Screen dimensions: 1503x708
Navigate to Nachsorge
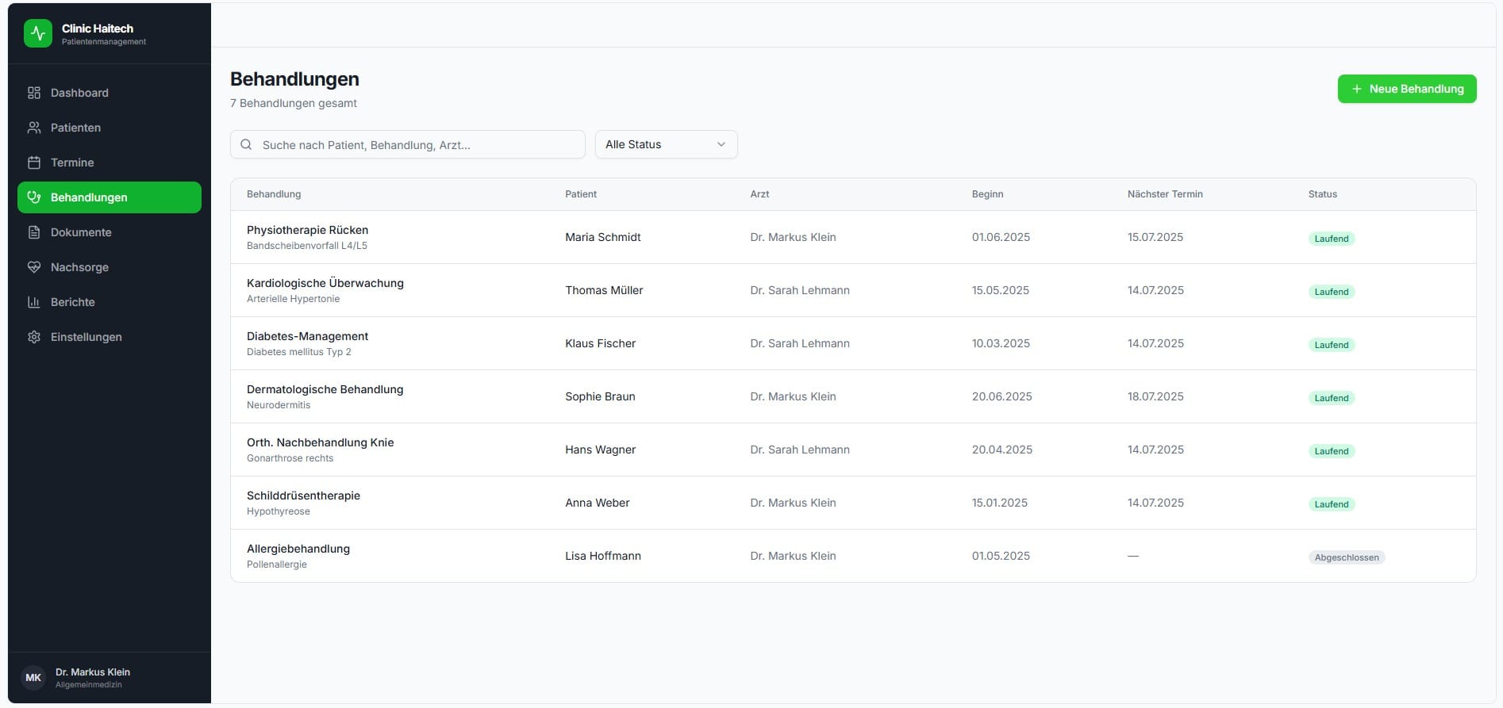pos(110,267)
